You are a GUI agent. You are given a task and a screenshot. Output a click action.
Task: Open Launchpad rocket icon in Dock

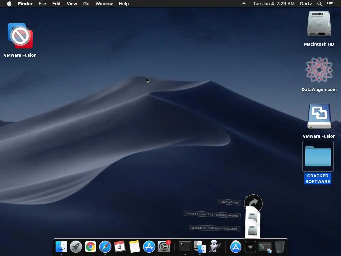(x=76, y=247)
